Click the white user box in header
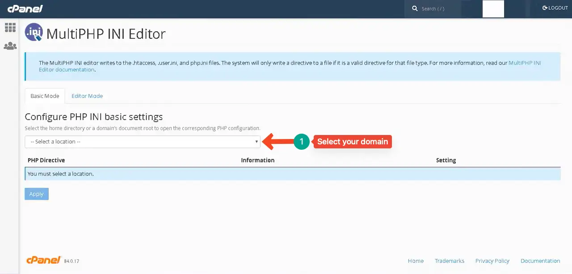This screenshot has width=572, height=274. coord(493,9)
